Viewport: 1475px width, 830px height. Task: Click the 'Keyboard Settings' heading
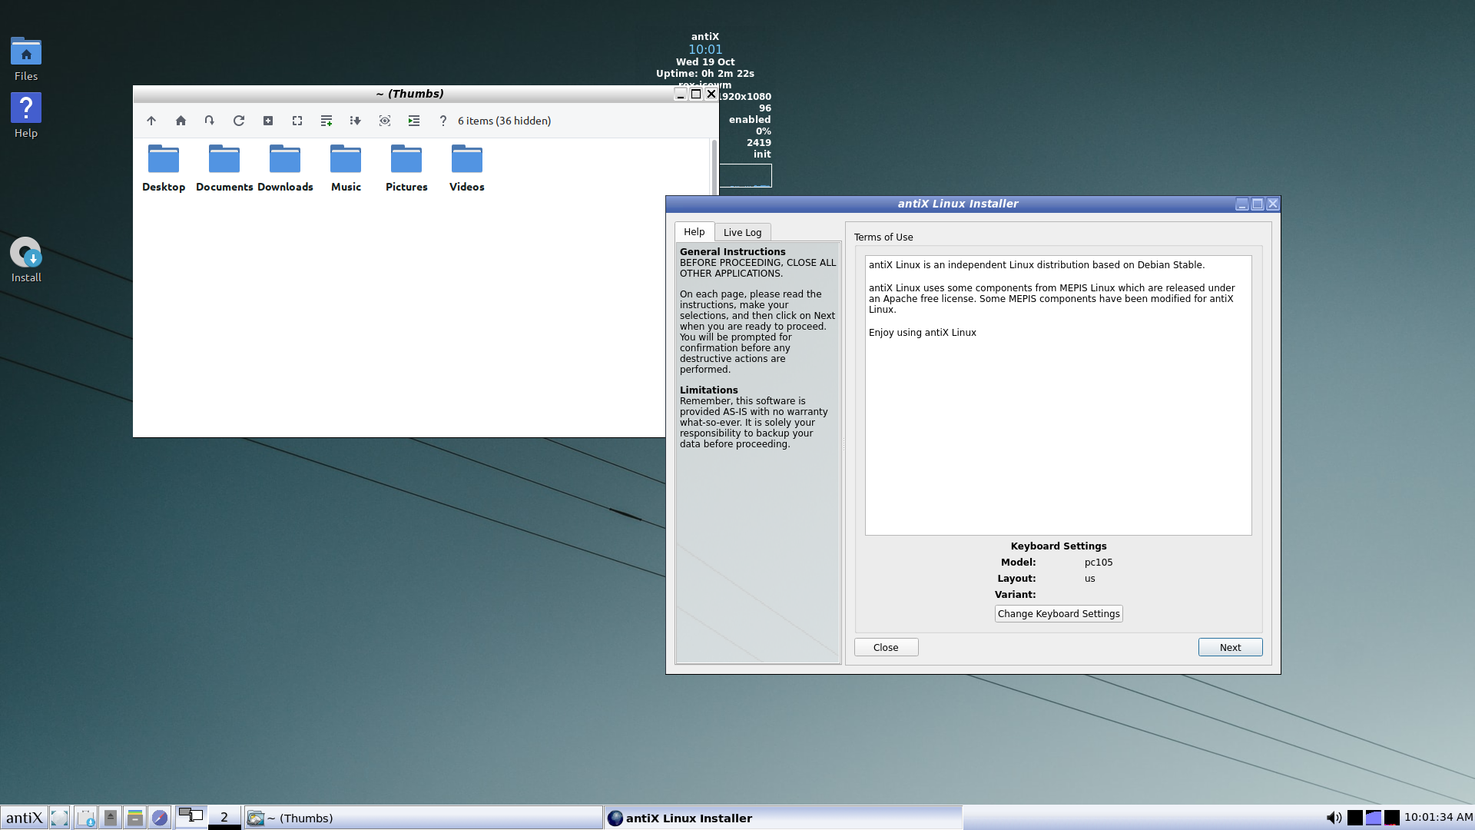click(x=1059, y=546)
